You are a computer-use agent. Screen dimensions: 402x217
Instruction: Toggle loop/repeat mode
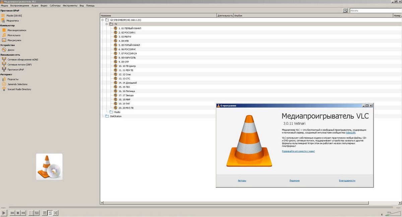[x=50, y=213]
